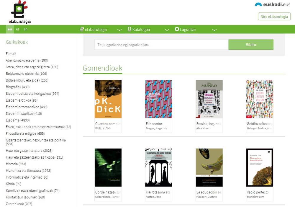Screen dimensions: 295x207
Task: Open the Gelditu zaitezte book cover
Action: tap(260, 99)
